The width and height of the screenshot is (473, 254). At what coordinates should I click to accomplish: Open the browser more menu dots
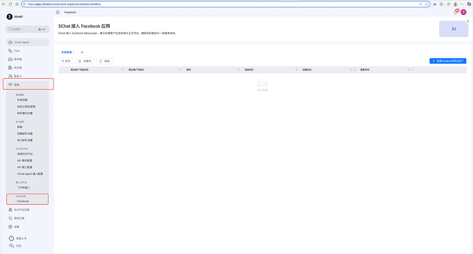click(462, 4)
